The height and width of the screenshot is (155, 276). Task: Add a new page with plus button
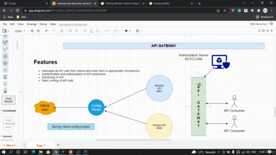pyautogui.click(x=58, y=145)
